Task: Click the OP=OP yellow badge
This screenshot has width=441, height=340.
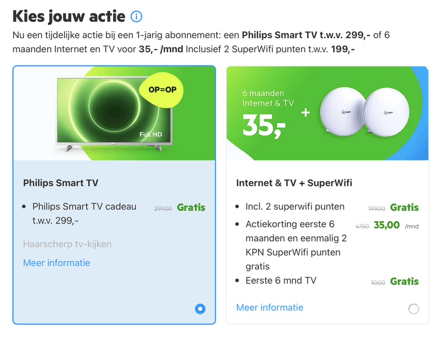Action: (x=163, y=89)
